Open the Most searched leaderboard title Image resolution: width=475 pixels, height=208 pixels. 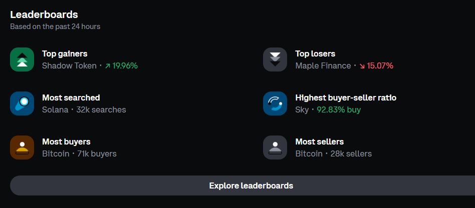[x=71, y=97]
